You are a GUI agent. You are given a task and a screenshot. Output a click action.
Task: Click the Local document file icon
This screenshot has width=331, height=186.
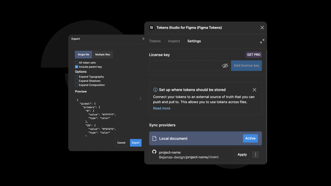[154, 138]
